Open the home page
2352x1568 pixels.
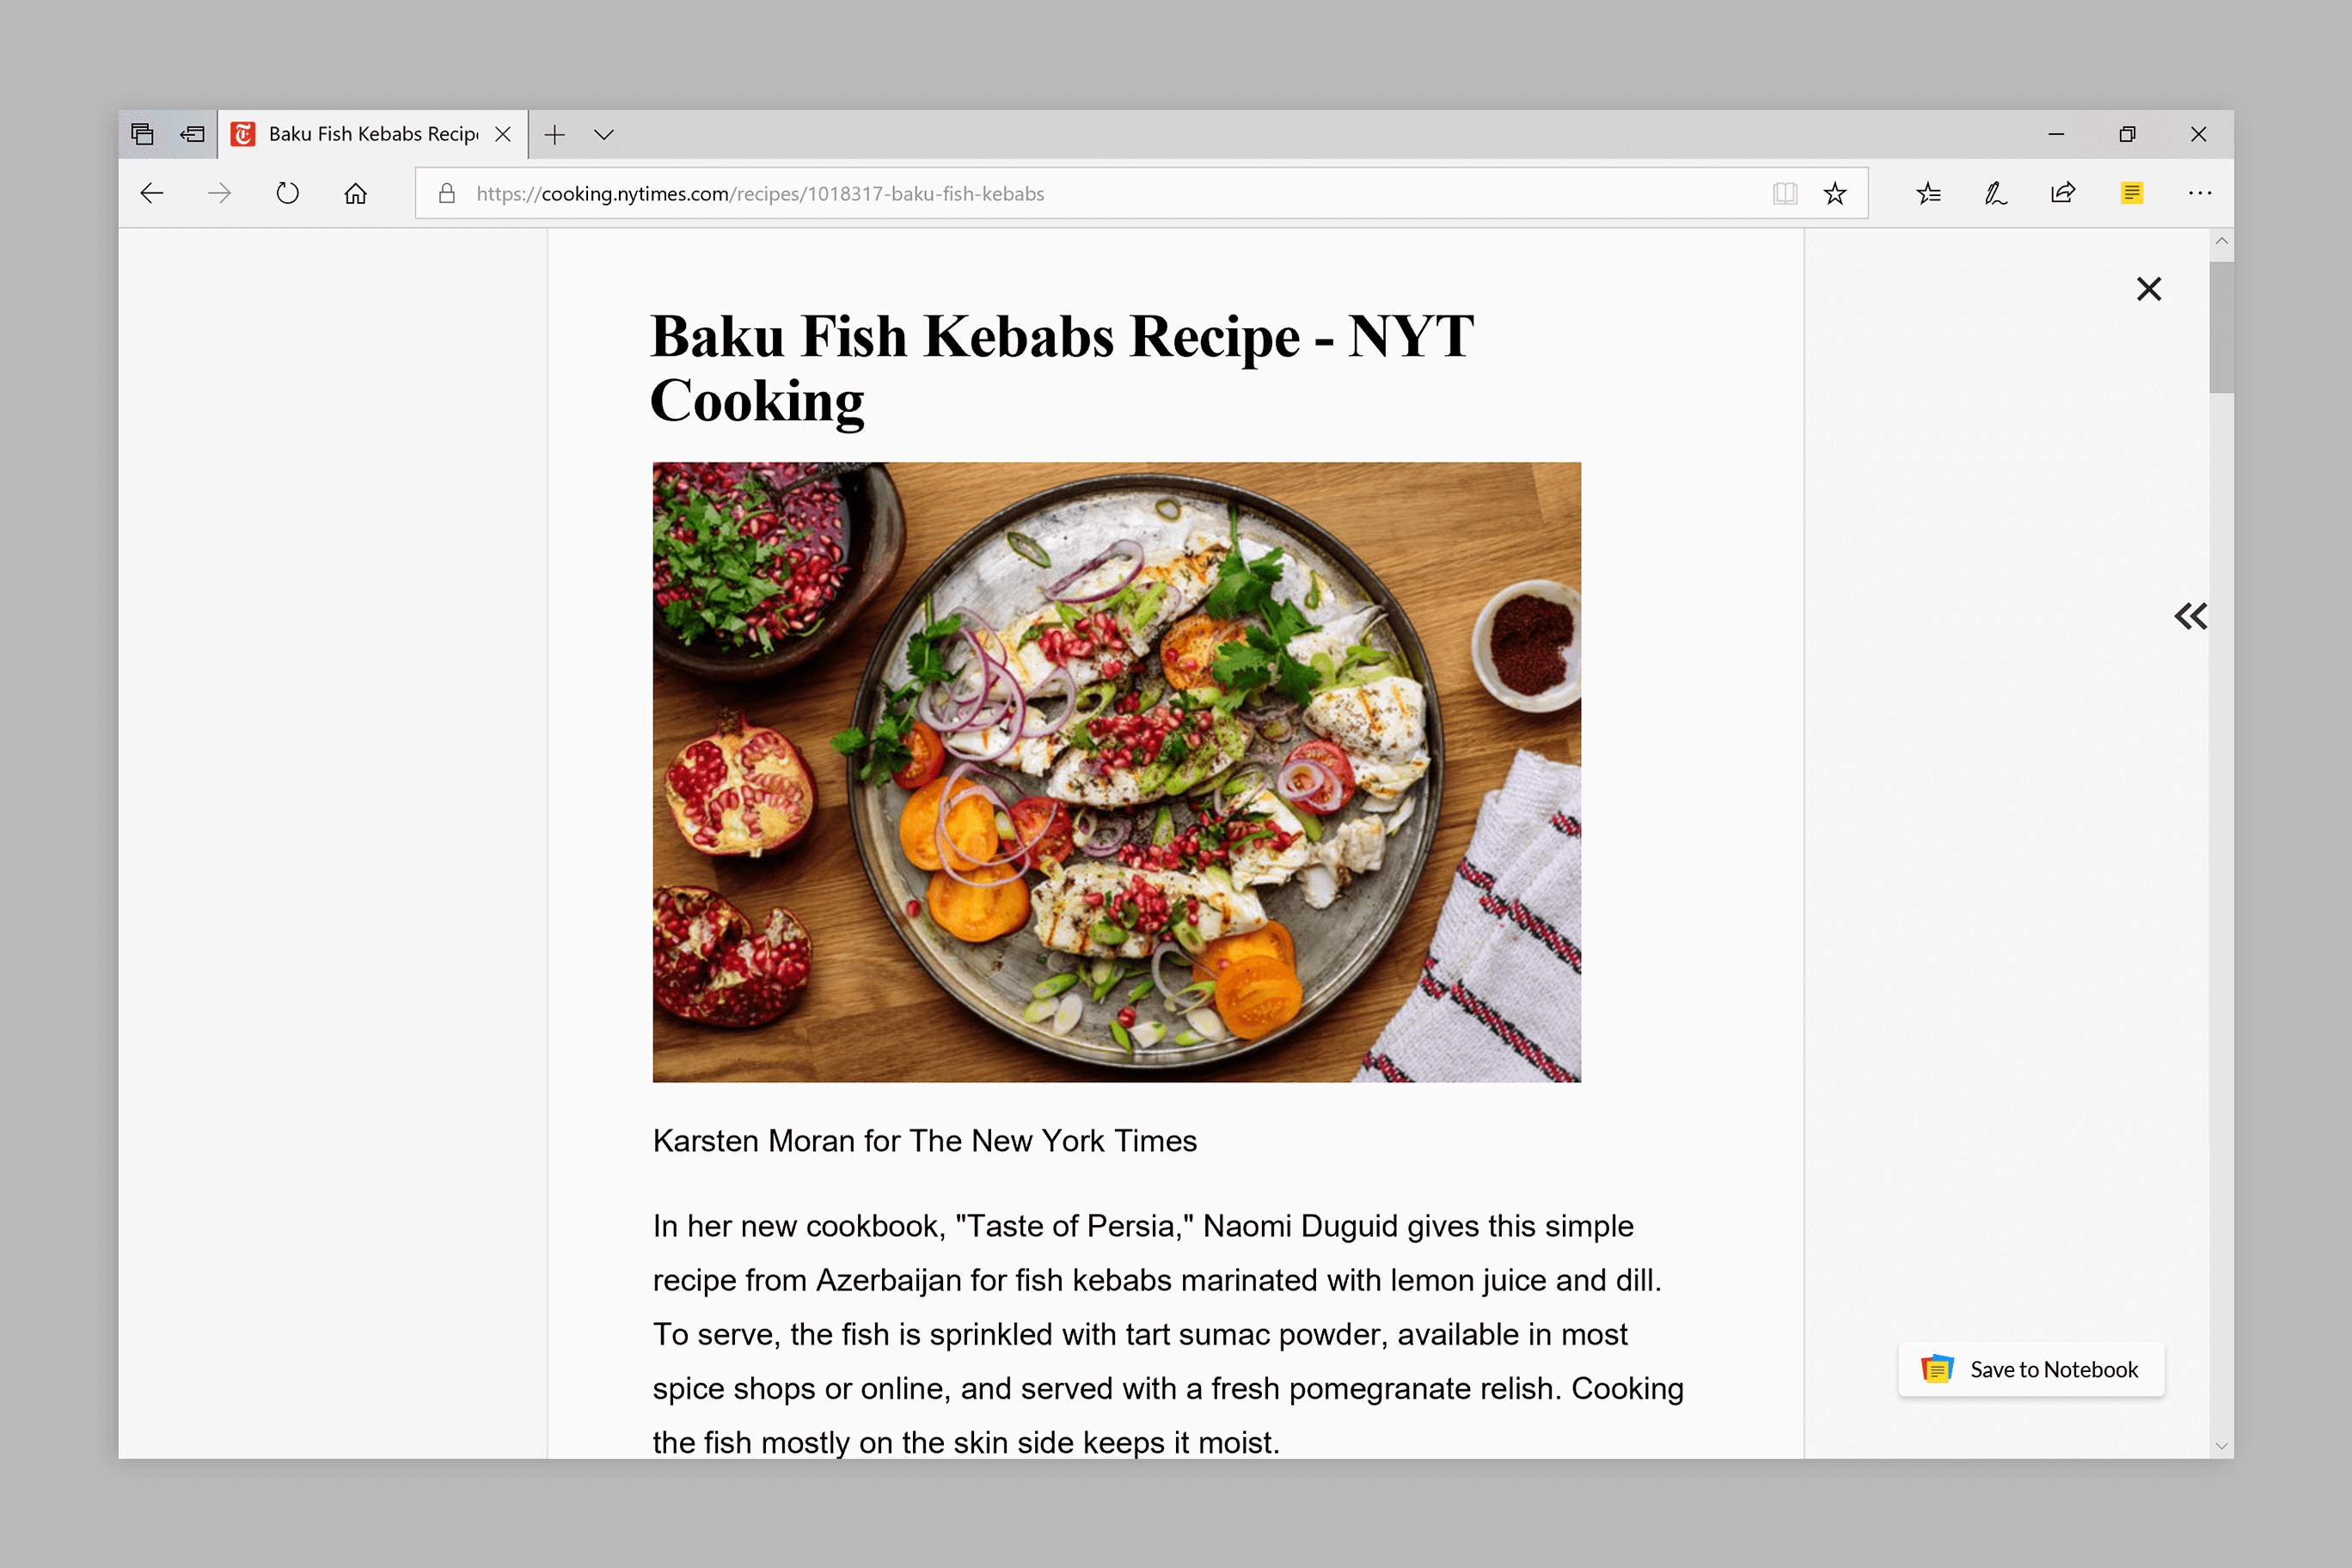[355, 193]
